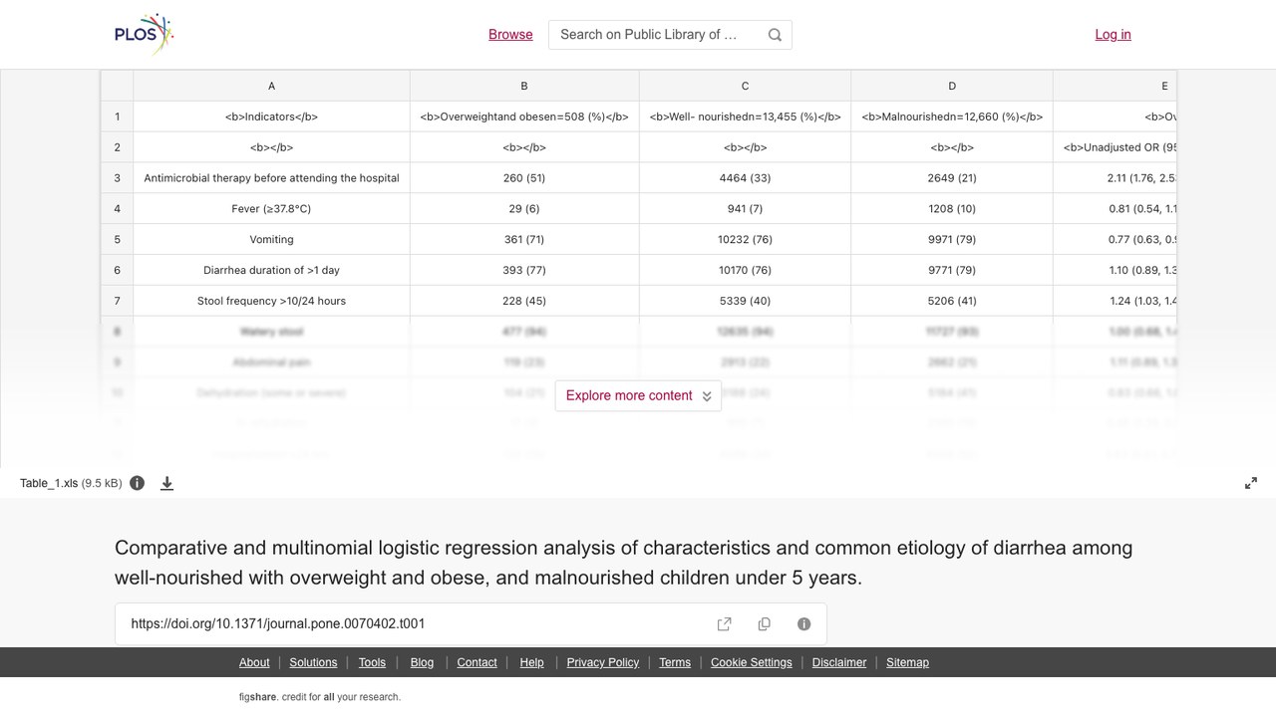Open the Tools footer link

point(372,662)
